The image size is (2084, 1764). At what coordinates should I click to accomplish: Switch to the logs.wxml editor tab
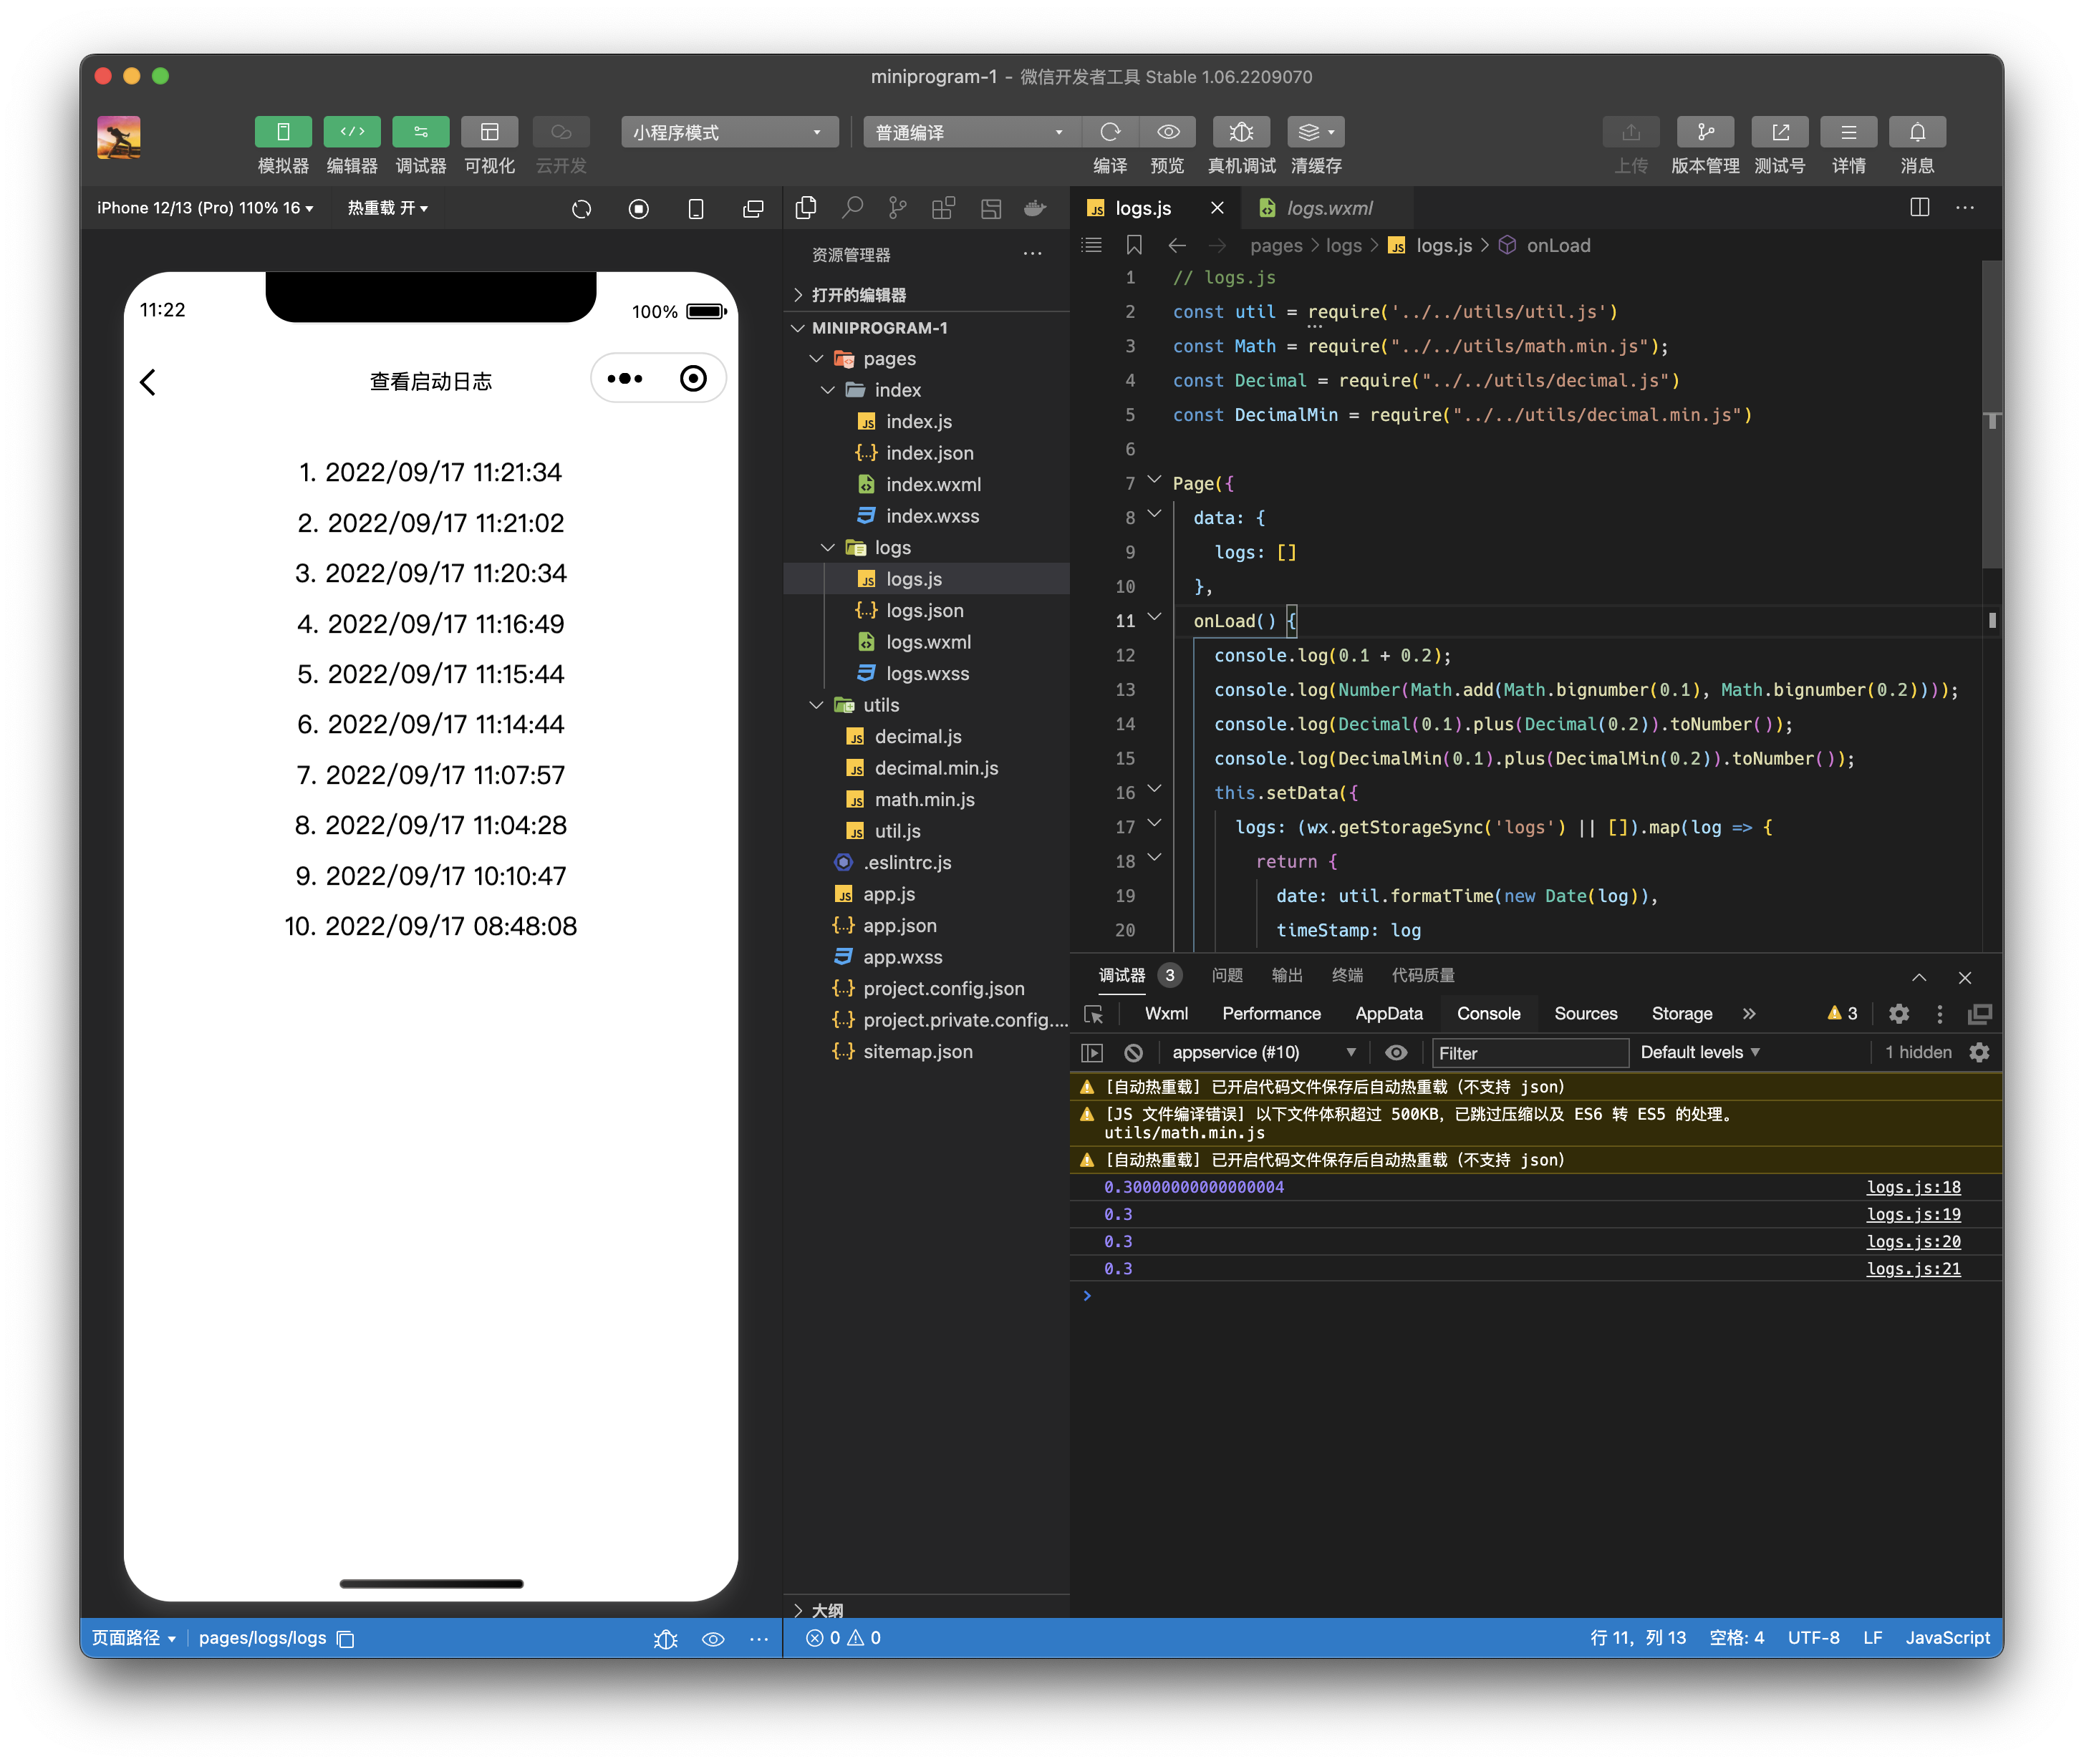click(1328, 208)
